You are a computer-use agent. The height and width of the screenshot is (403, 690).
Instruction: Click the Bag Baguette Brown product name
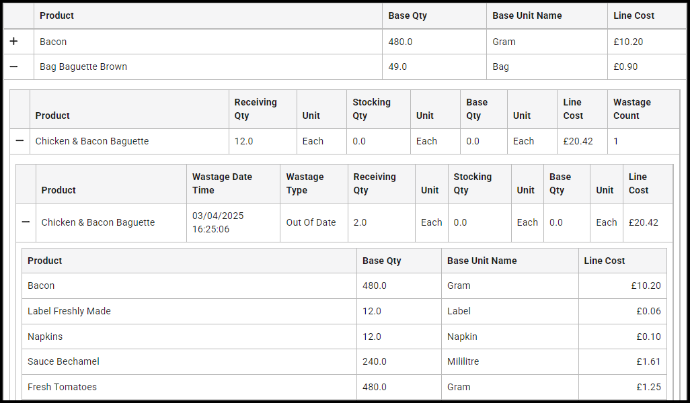[83, 66]
